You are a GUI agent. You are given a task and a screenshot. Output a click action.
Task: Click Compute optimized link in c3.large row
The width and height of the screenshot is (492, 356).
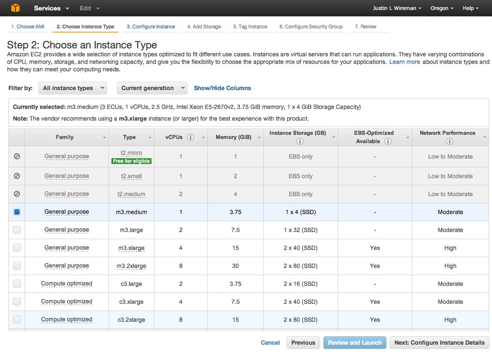coord(66,283)
